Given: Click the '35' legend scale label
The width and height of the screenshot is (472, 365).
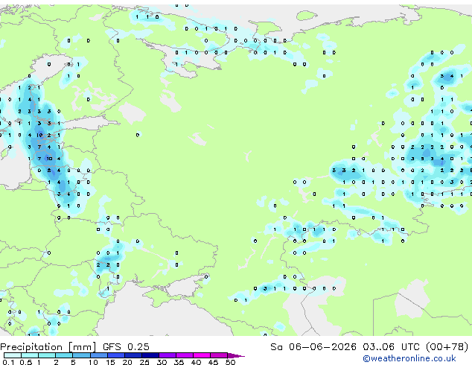Looking at the screenshot, I should pos(179,362).
